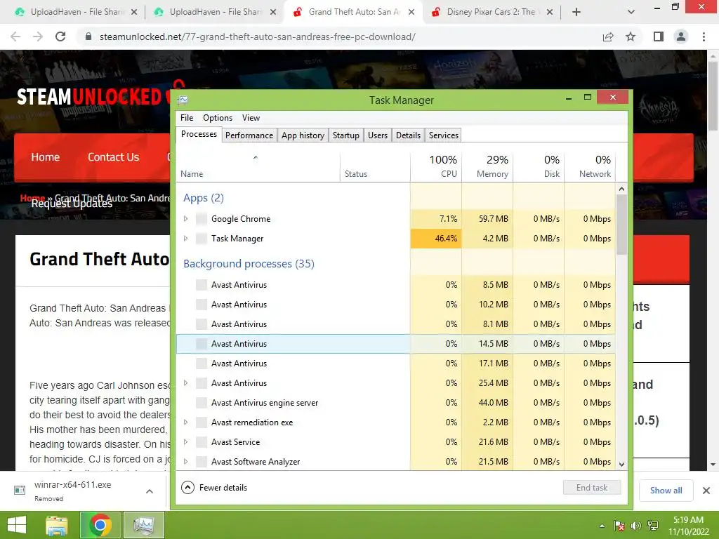The image size is (719, 539).
Task: Click the Action Center flag tray icon
Action: click(x=619, y=526)
